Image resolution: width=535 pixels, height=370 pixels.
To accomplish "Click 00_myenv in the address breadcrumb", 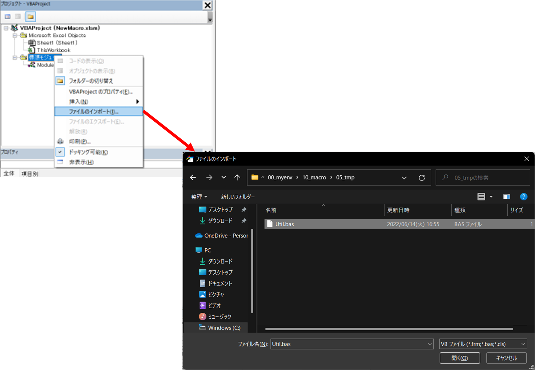I will tap(280, 178).
